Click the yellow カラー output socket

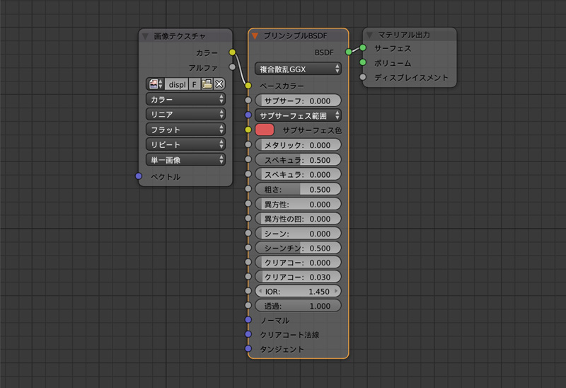point(232,52)
